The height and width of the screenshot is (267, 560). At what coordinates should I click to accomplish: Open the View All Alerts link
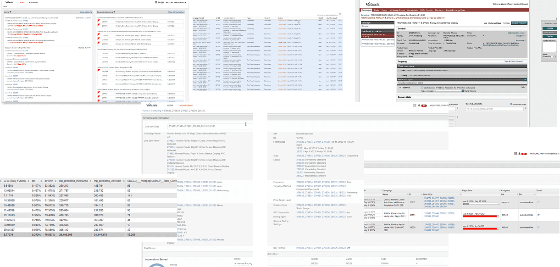[86, 12]
